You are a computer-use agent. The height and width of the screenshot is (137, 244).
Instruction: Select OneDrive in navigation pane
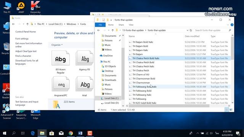[x=108, y=56]
